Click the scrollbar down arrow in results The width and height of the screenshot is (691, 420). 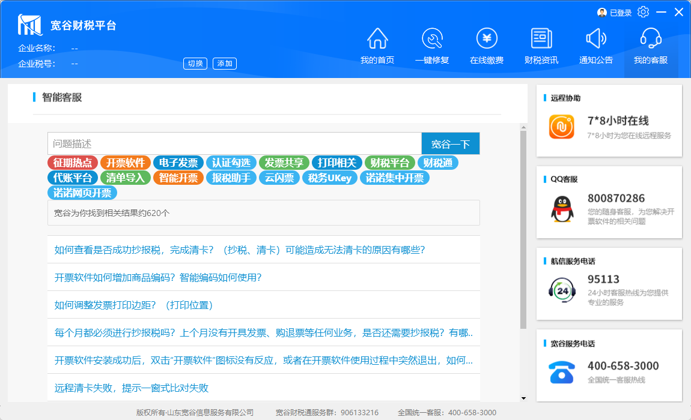pyautogui.click(x=523, y=398)
